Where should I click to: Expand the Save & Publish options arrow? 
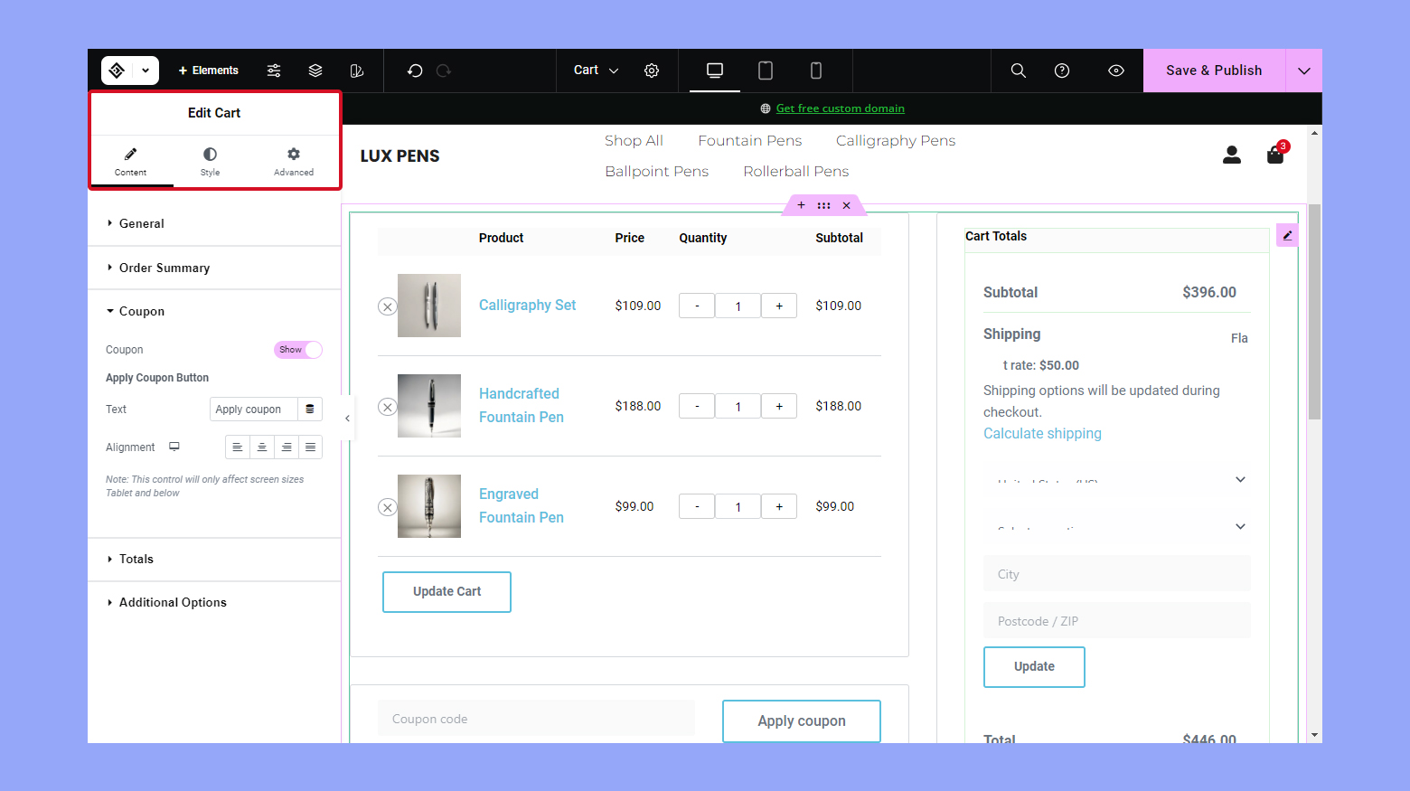(x=1302, y=70)
